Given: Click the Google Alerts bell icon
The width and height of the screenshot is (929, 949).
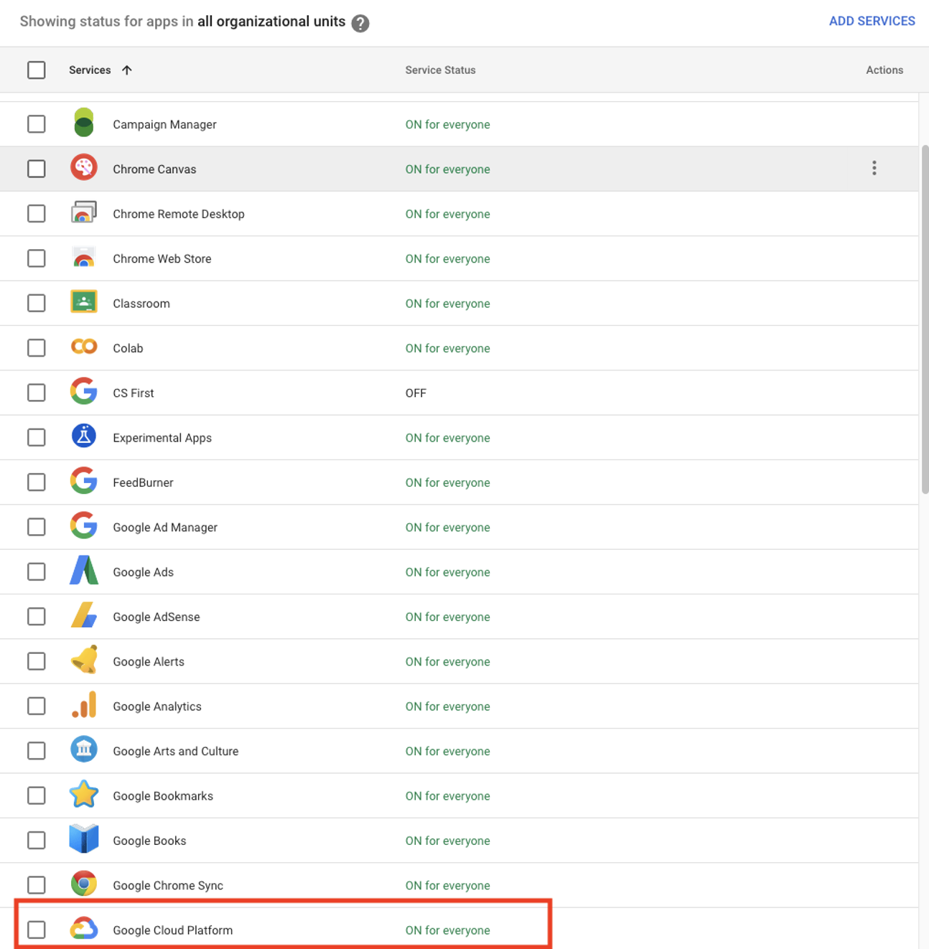Looking at the screenshot, I should [84, 660].
